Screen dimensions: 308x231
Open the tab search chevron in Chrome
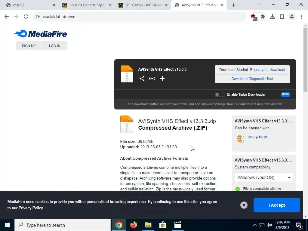259,5
